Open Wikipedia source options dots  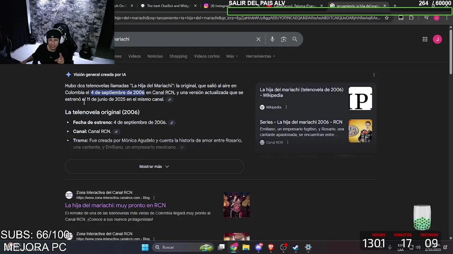[286, 107]
